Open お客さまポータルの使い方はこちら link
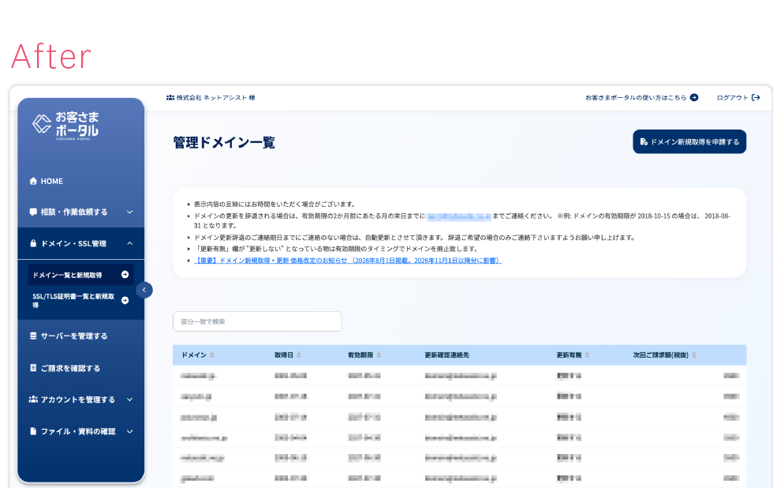This screenshot has height=488, width=773. (x=641, y=98)
